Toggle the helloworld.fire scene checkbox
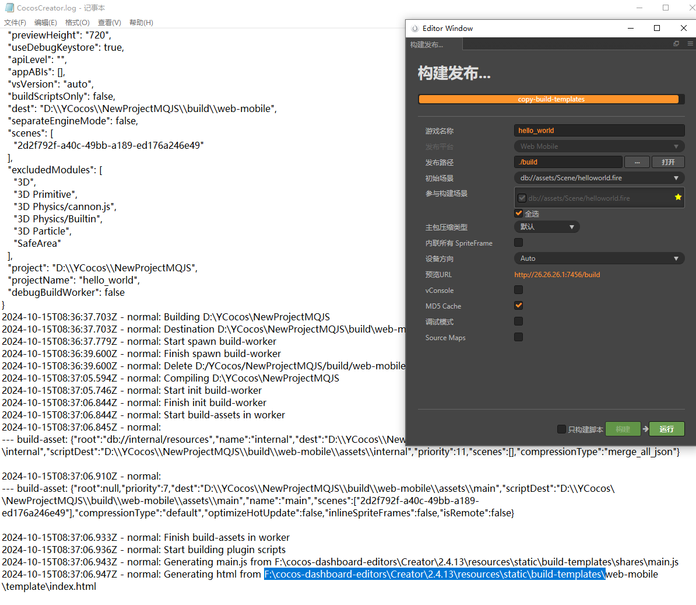Screen dimensions: 696x605 click(x=522, y=198)
